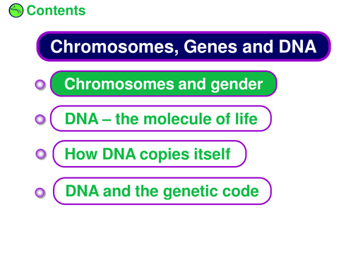
Task: Click the word Genes in the title banner
Action: pos(210,46)
